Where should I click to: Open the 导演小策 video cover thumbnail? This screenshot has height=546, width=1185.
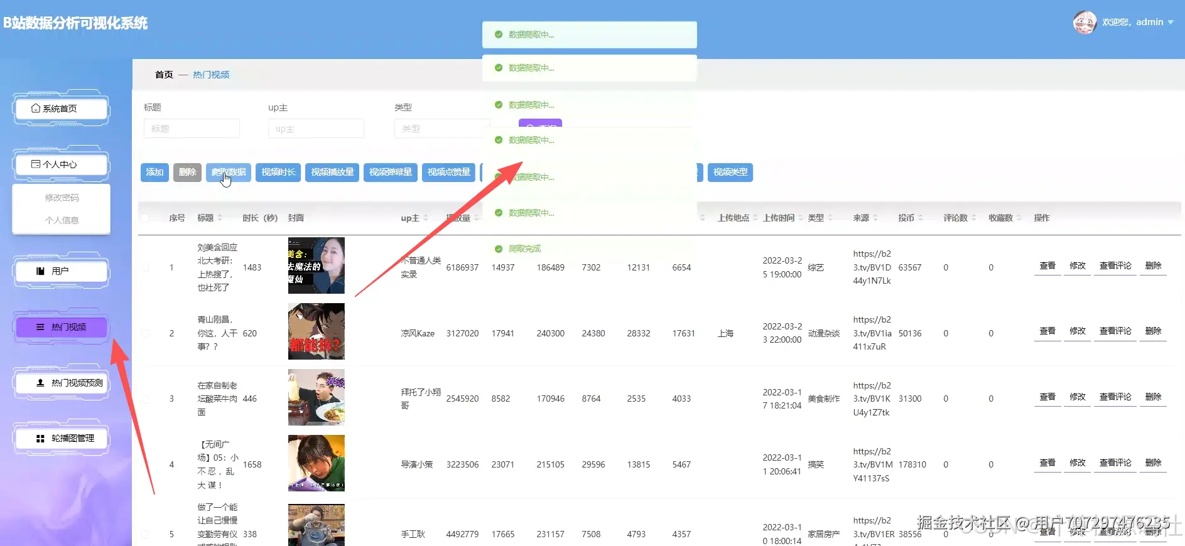(317, 463)
